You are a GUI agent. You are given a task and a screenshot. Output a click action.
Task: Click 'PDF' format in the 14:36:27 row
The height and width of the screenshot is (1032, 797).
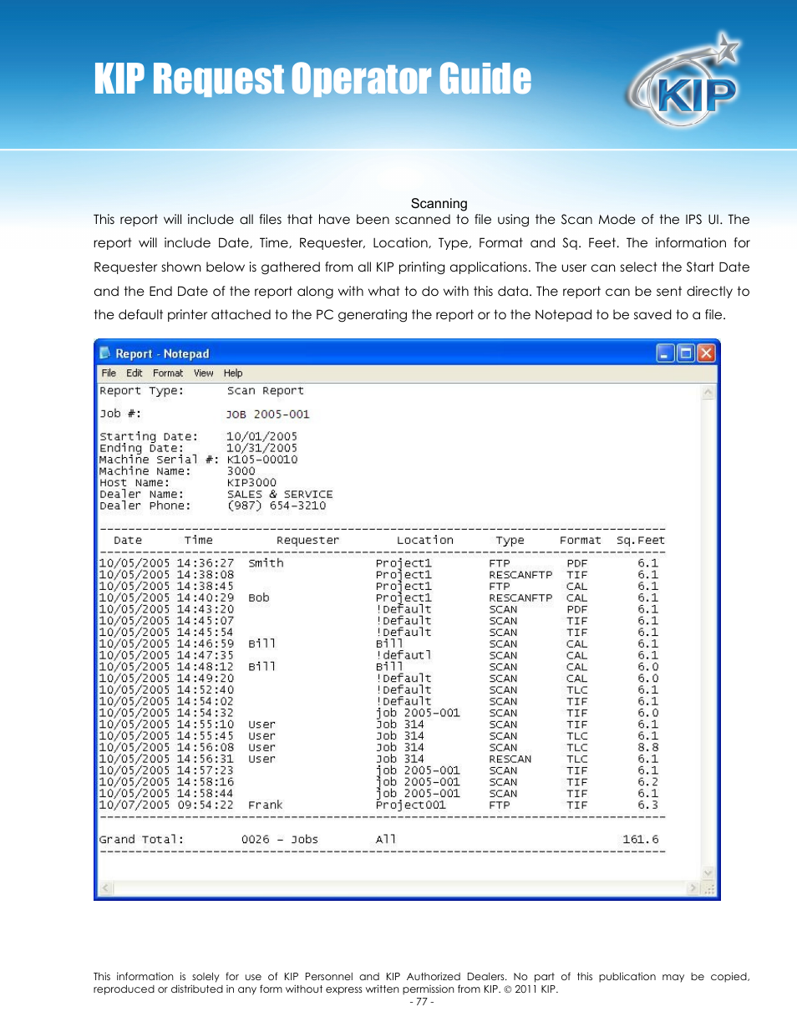click(x=577, y=563)
